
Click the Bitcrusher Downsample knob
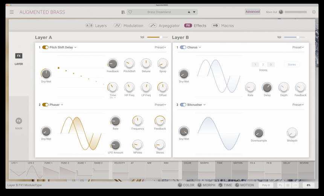tap(259, 133)
